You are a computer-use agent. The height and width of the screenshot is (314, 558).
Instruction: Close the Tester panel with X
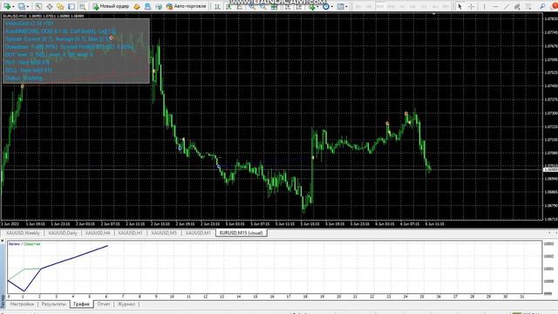pyautogui.click(x=3, y=242)
